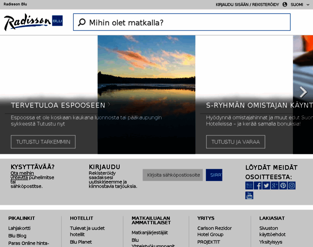Open 'Tulevat ja uudet hotellit' link
This screenshot has width=313, height=247.
(x=87, y=231)
